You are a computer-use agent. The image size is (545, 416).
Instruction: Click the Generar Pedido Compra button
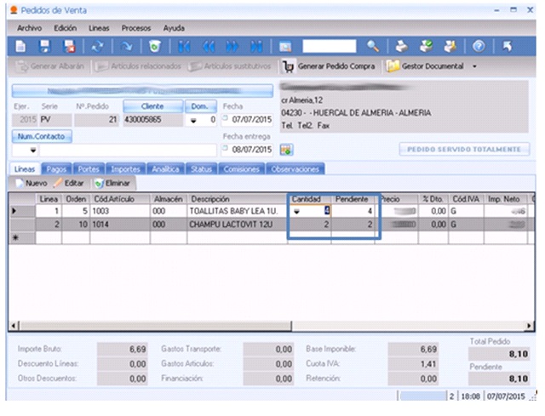(330, 66)
